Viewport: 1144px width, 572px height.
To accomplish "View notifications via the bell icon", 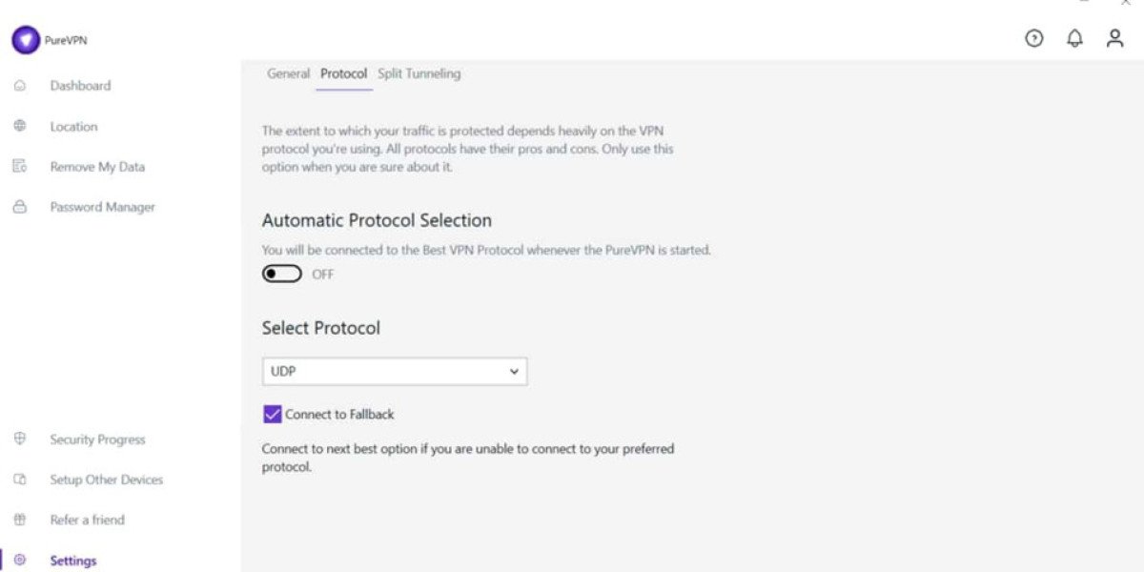I will point(1075,39).
